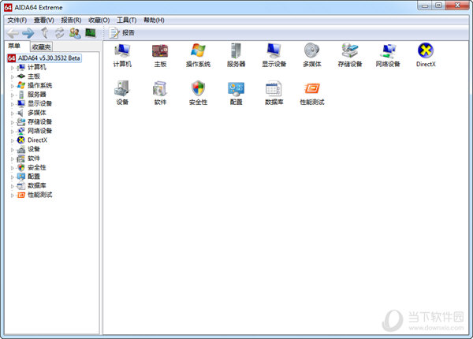
Task: Expand the 存储设备 tree node
Action: click(x=12, y=122)
